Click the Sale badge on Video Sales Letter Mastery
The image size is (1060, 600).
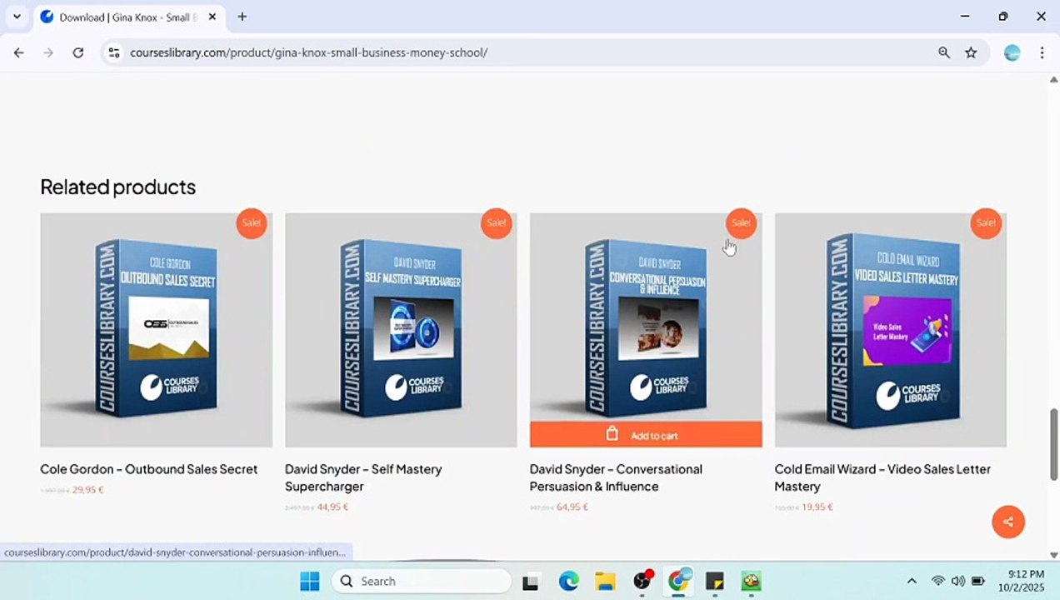[986, 223]
